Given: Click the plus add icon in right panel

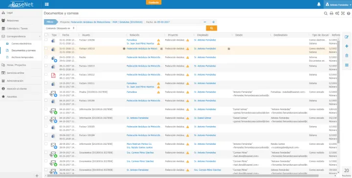Looking at the screenshot, I should click(x=347, y=46).
